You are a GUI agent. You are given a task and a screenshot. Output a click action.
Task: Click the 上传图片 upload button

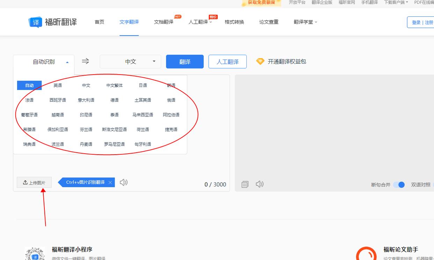pos(34,183)
